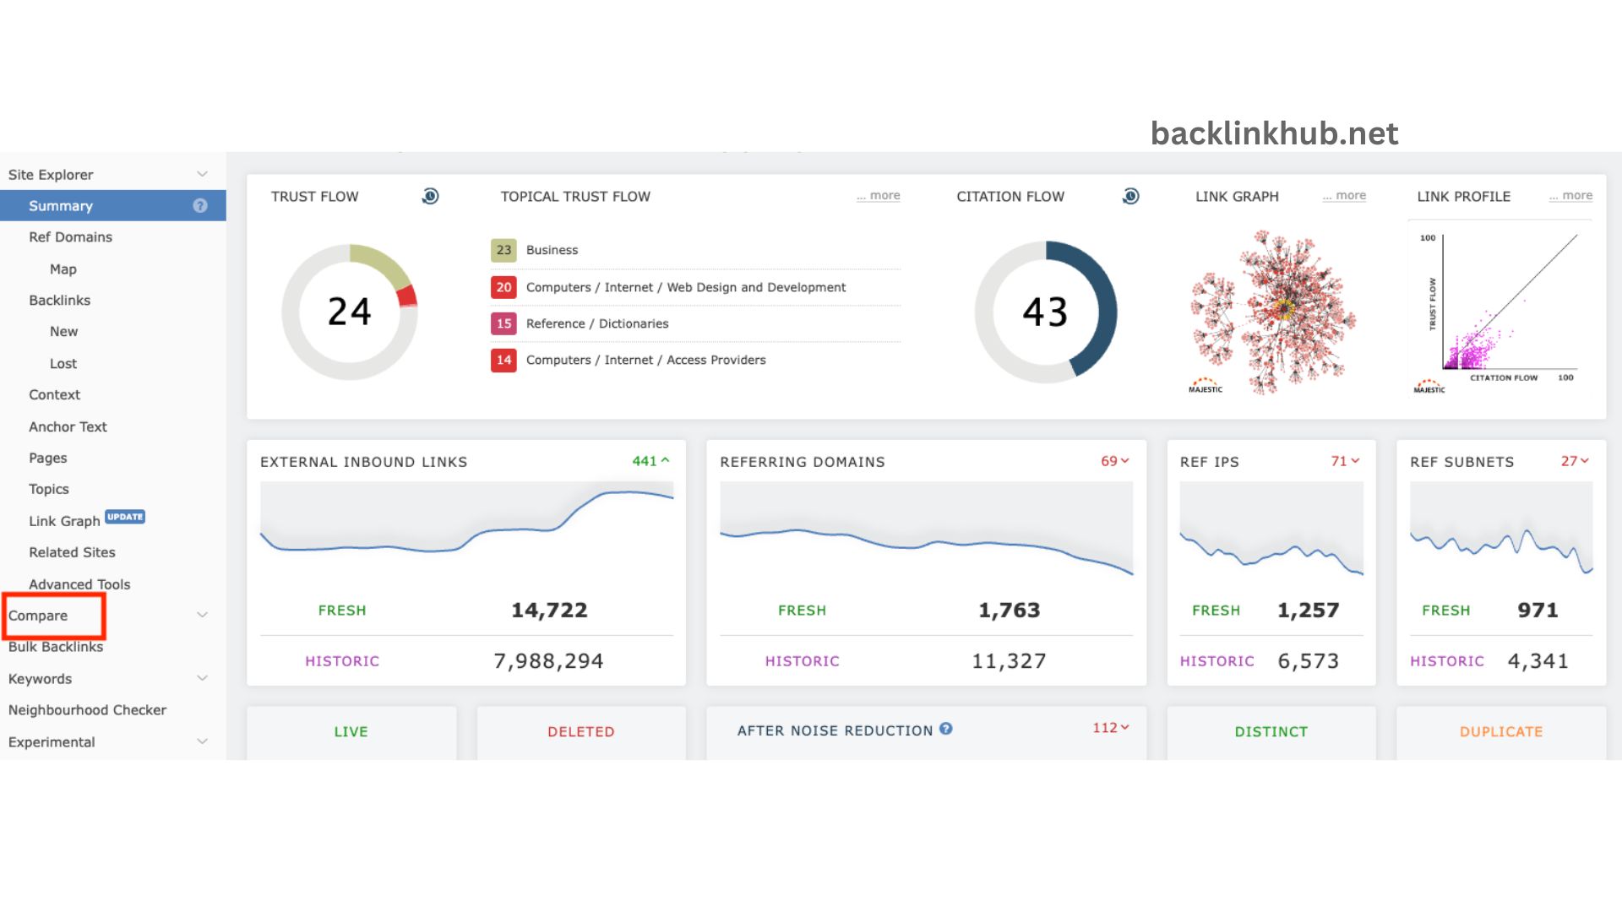Click the Trust Flow history icon

pyautogui.click(x=430, y=196)
